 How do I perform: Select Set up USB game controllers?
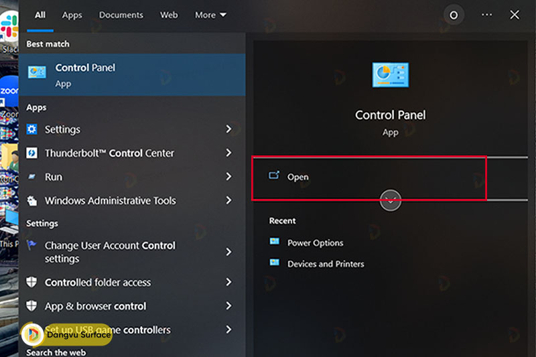132,330
